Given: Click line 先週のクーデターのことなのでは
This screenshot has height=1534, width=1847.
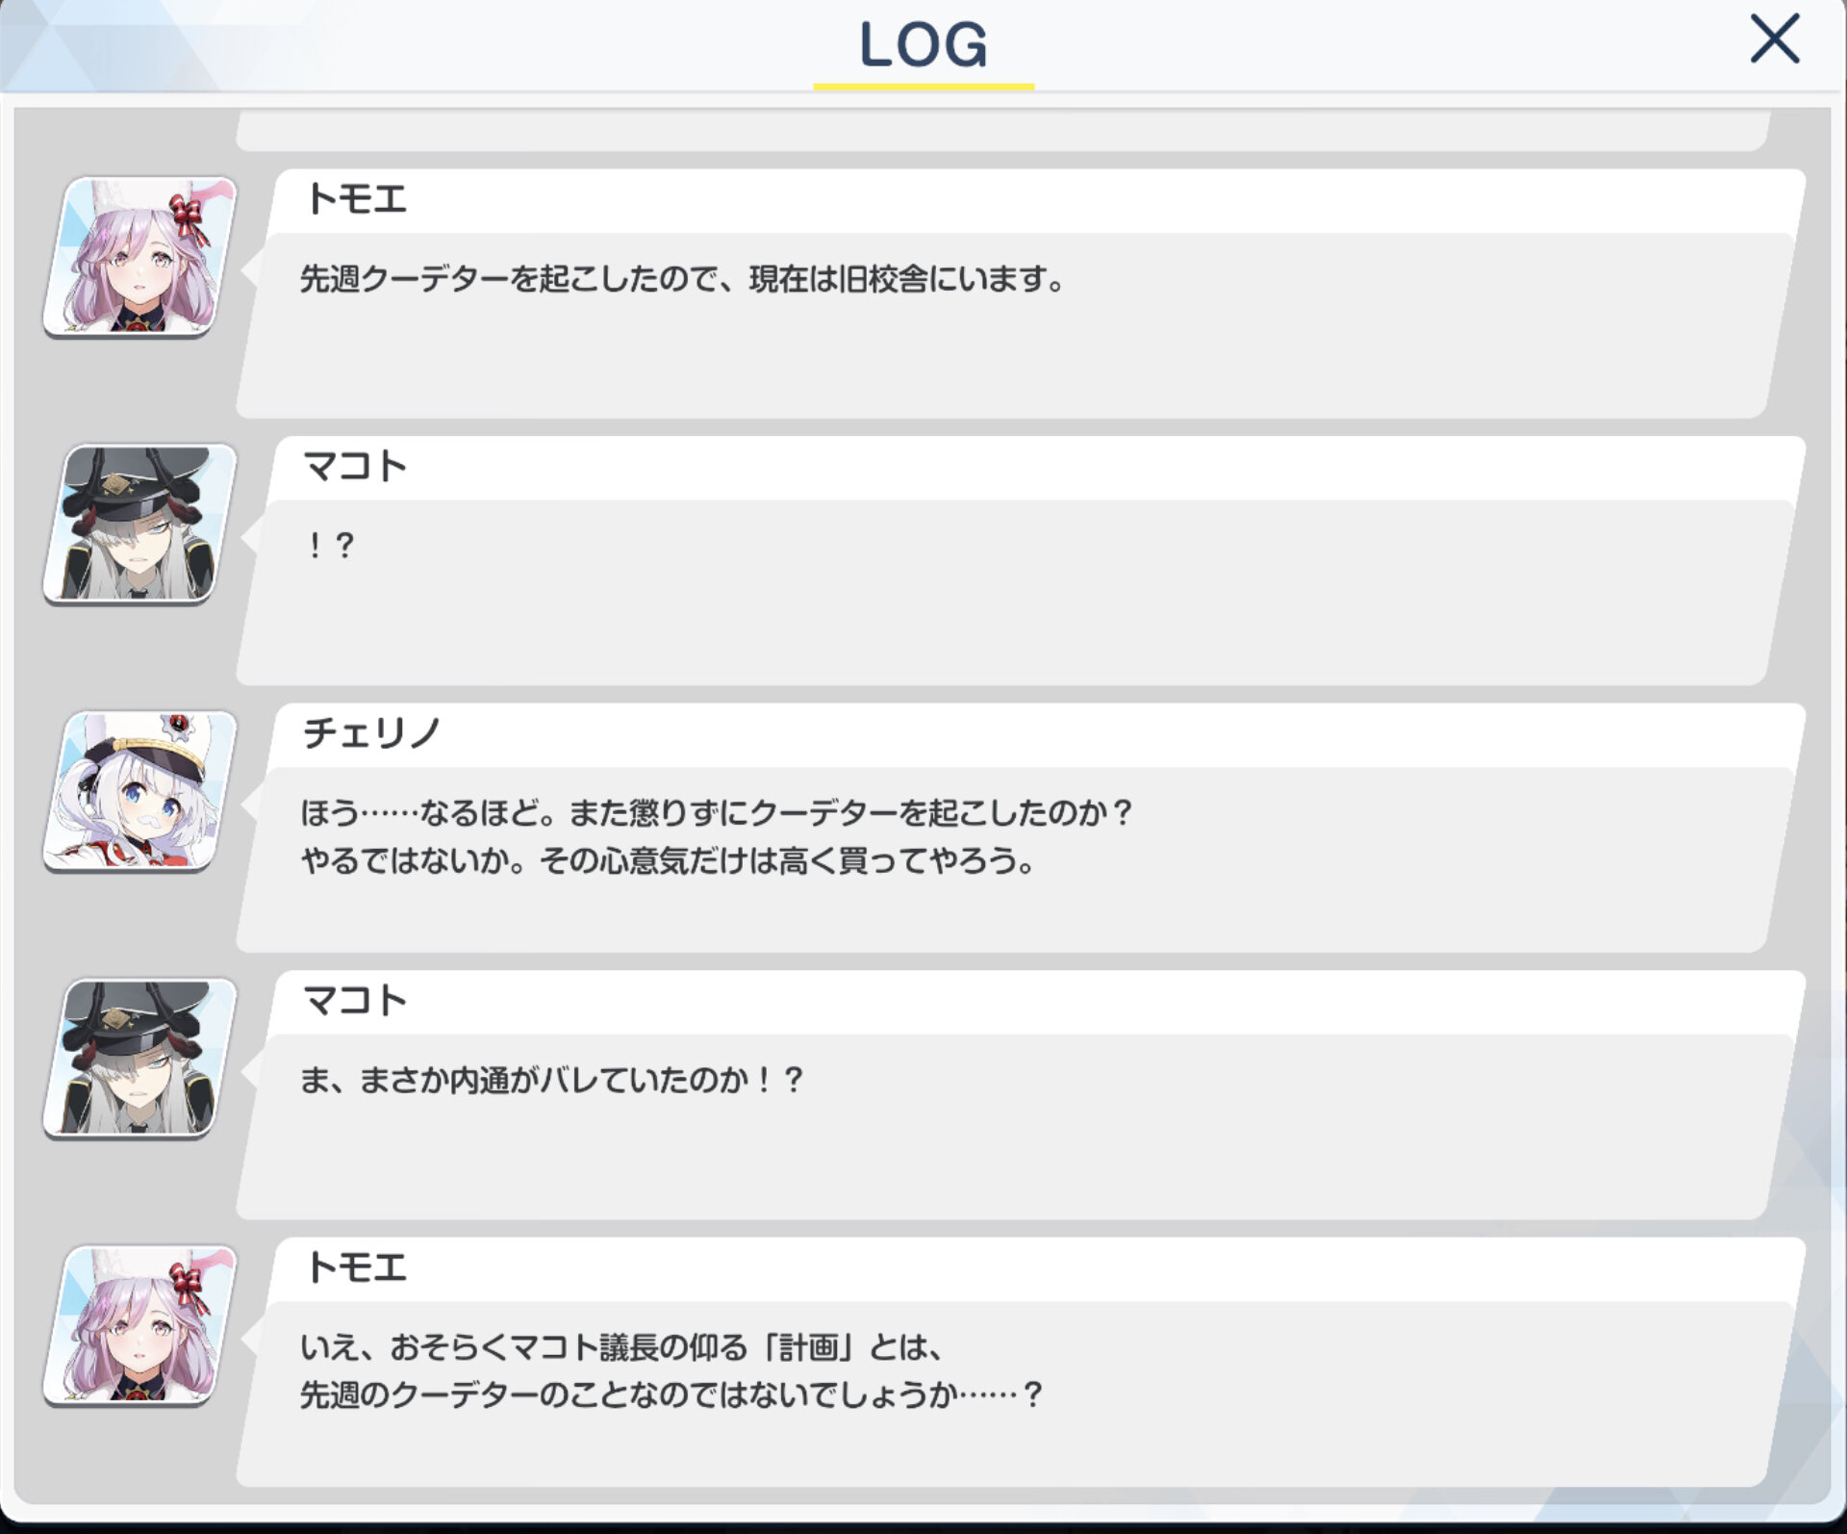Looking at the screenshot, I should tap(671, 1394).
